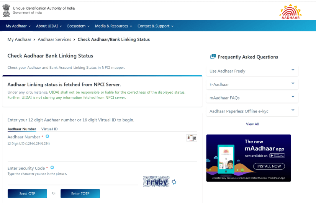
Task: Click the phone illustration in mAadhaar banner
Action: [226, 159]
